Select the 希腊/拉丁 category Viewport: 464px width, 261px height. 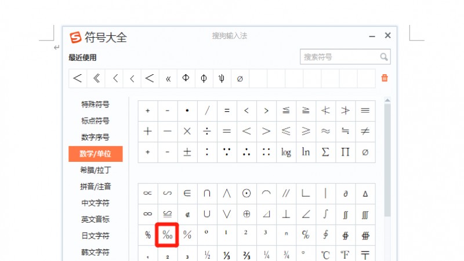(x=95, y=171)
